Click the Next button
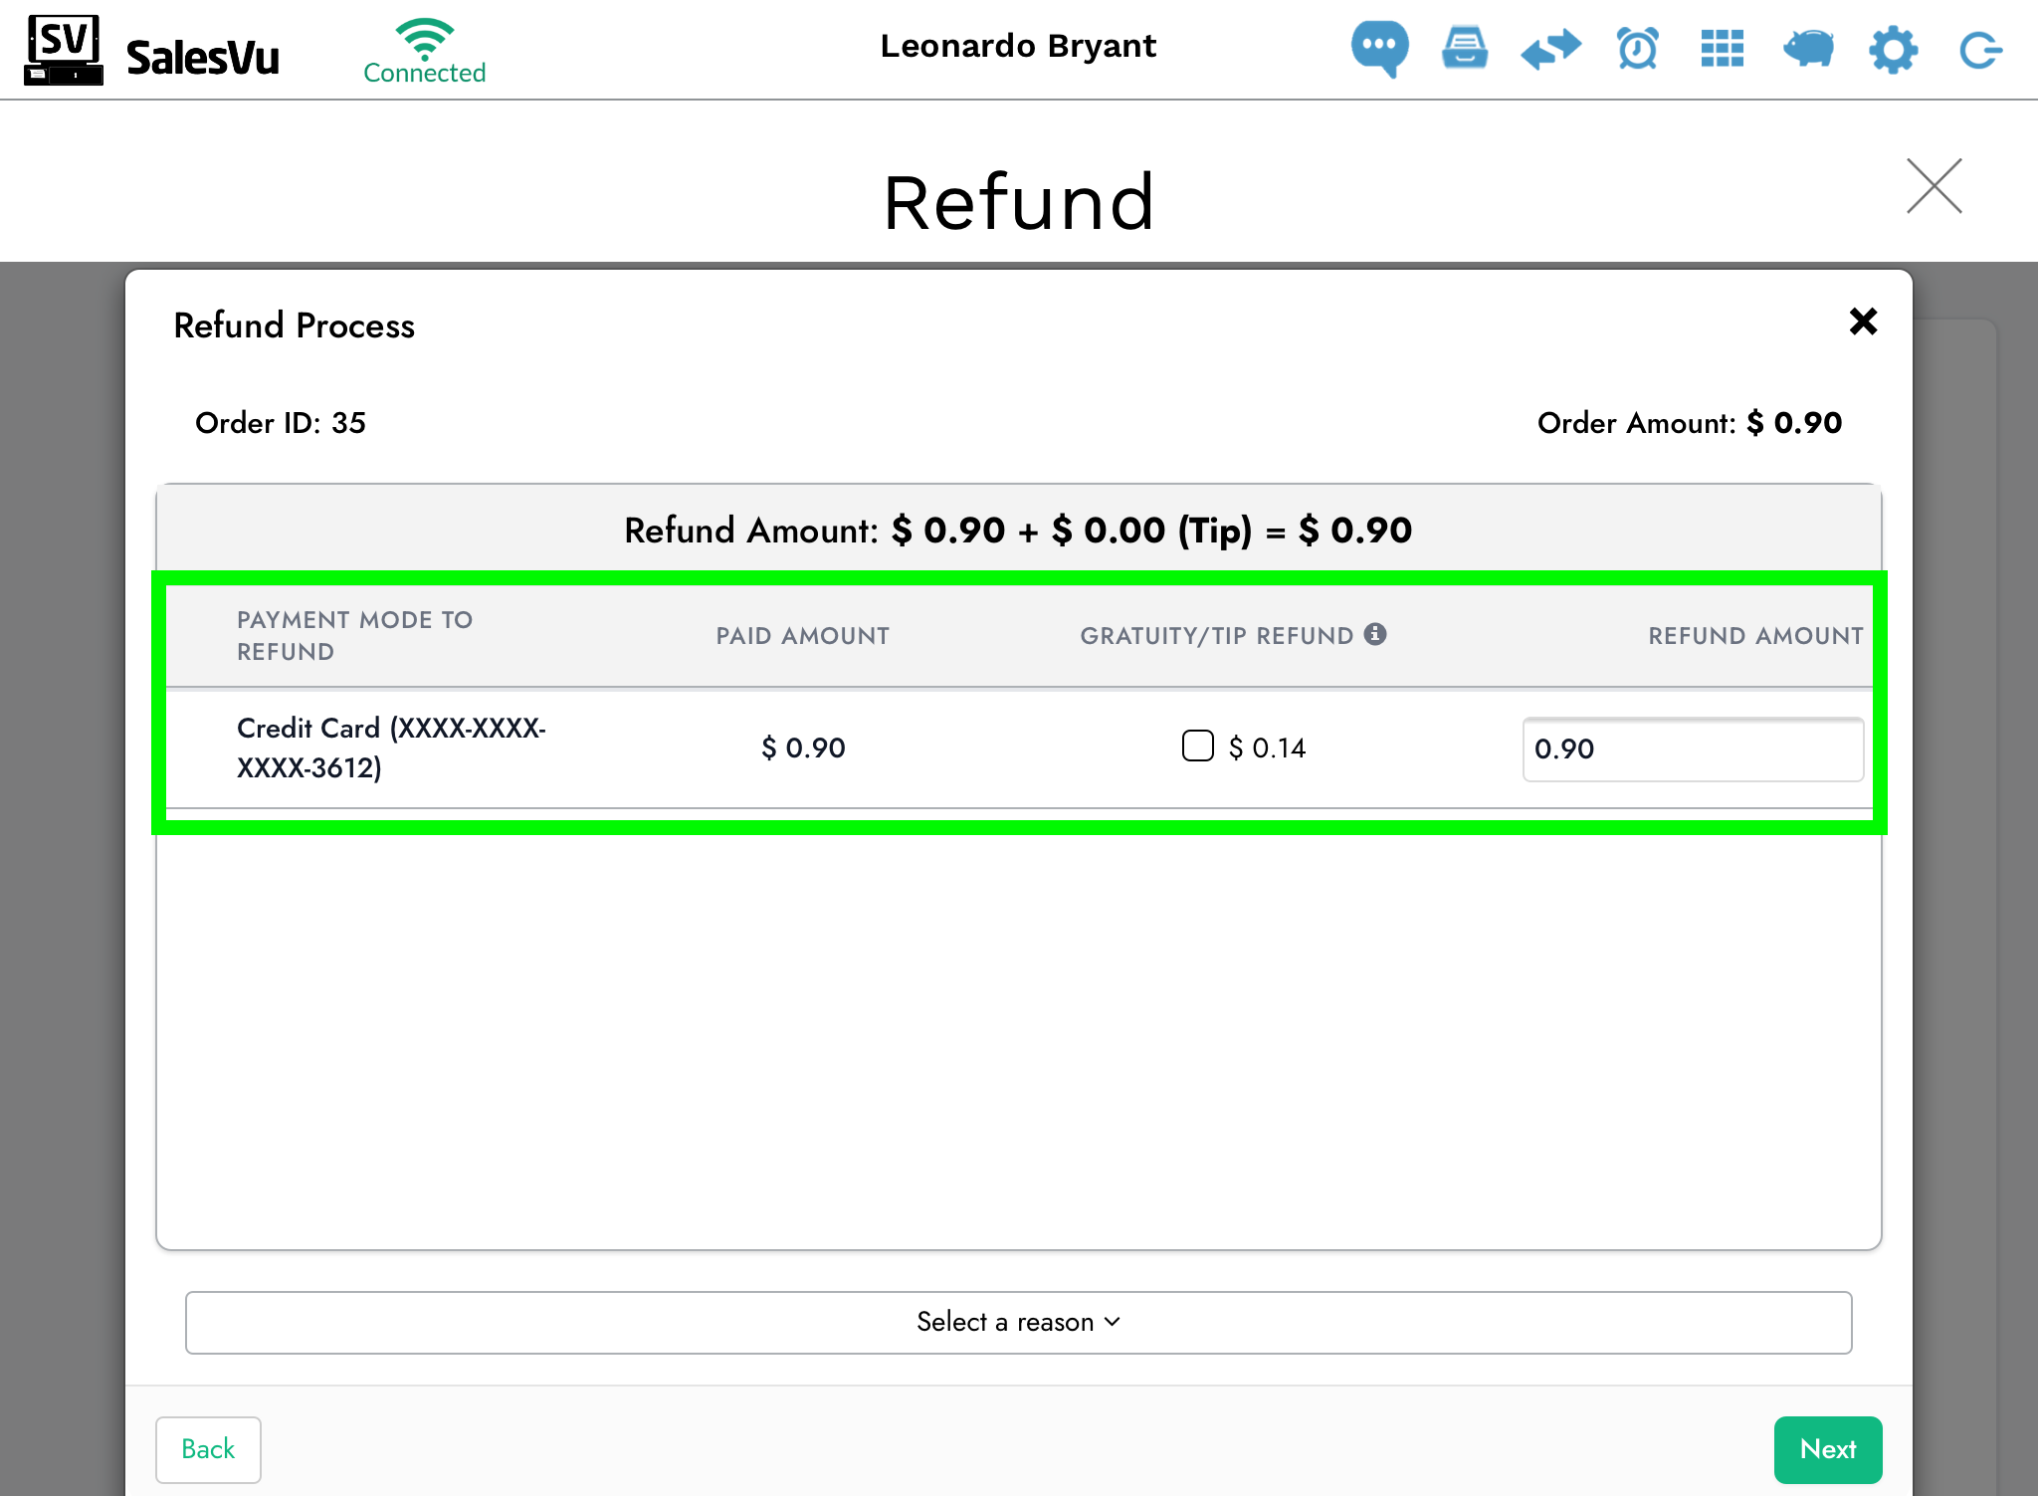Viewport: 2038px width, 1496px height. tap(1827, 1448)
